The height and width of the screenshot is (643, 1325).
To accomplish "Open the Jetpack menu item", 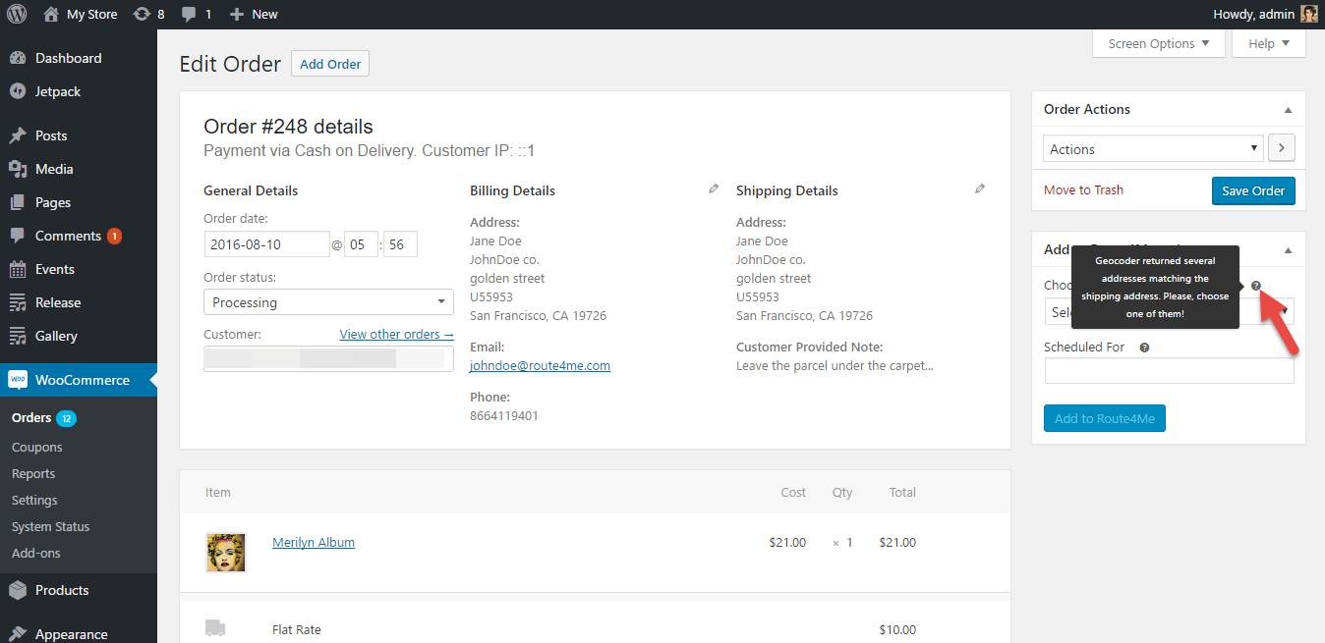I will [58, 91].
